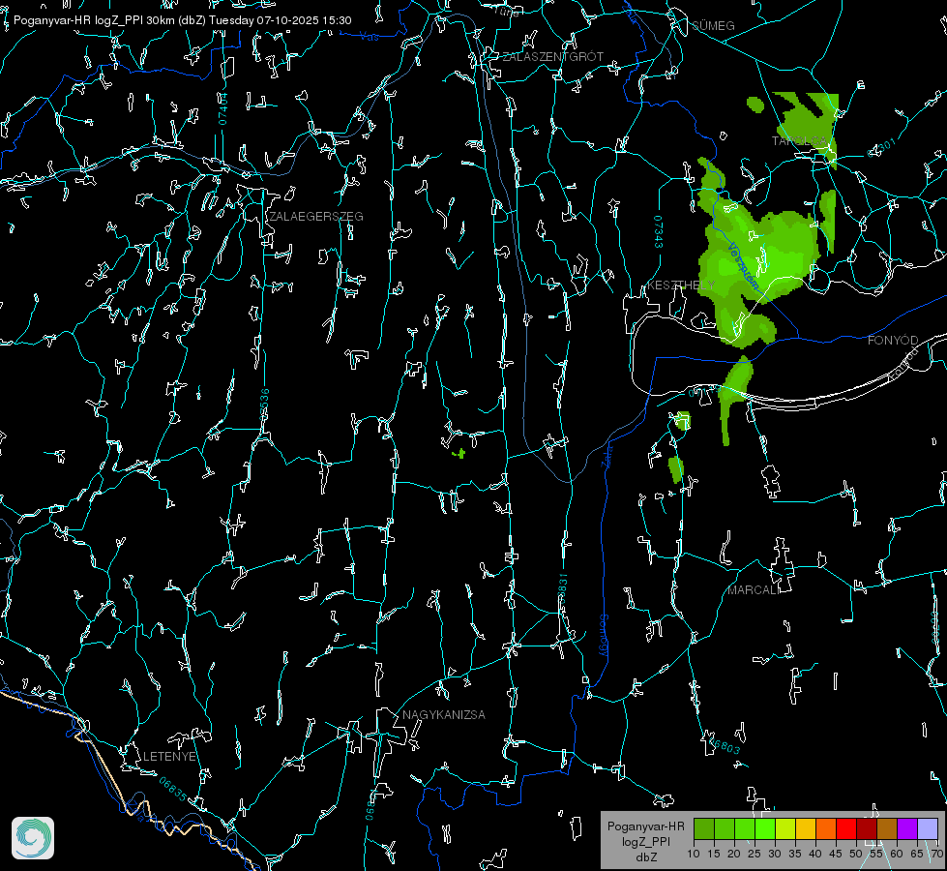Click the 06831 number label
This screenshot has width=947, height=871.
[x=562, y=588]
